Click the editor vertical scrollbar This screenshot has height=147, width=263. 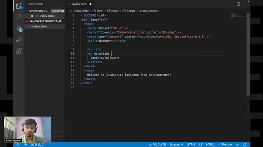pyautogui.click(x=248, y=54)
